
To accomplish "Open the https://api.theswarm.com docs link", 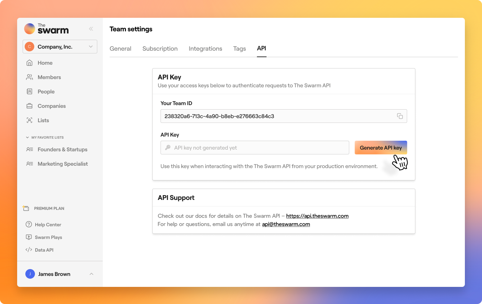I will pos(317,216).
